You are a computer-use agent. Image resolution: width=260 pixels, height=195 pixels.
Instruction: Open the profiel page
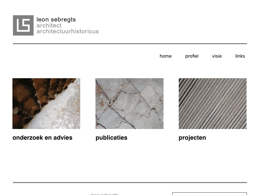tap(192, 56)
